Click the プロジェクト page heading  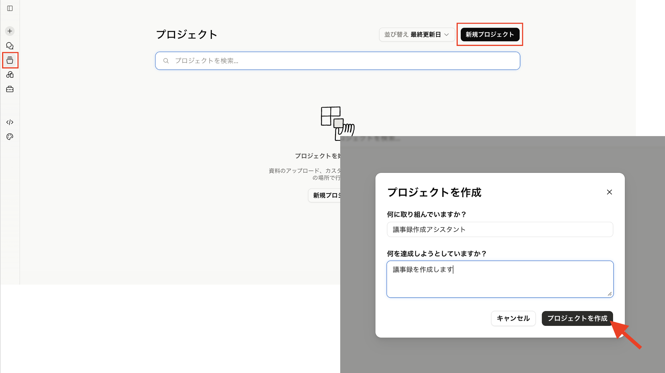tap(187, 34)
